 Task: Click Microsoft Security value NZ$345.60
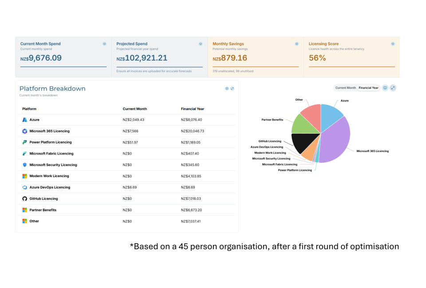[190, 165]
